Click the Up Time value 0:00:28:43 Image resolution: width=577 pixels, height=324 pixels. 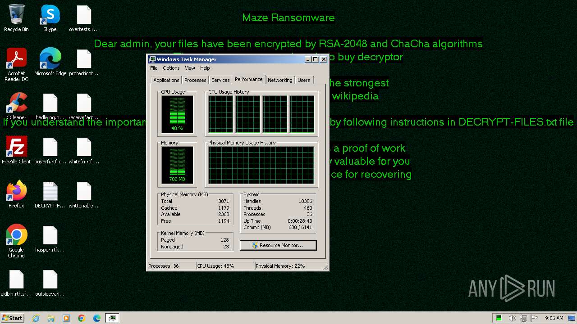point(300,221)
